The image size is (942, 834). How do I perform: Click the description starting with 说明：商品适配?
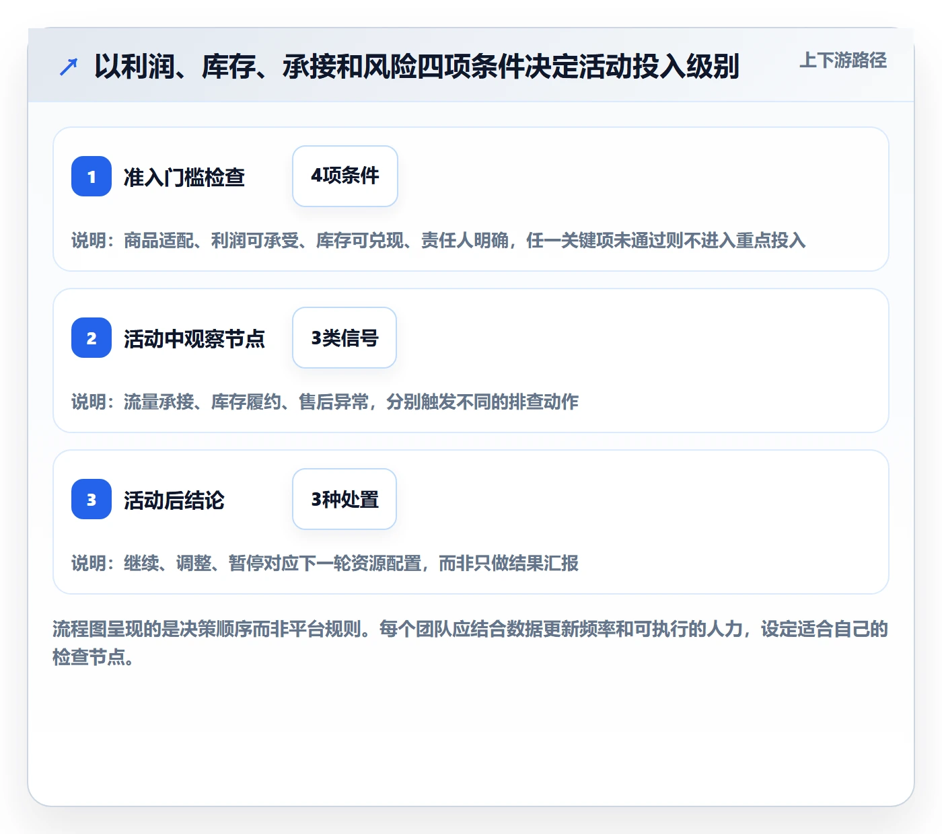coord(439,240)
